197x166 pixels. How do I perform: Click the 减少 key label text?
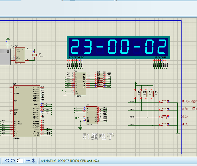pyautogui.click(x=185, y=117)
